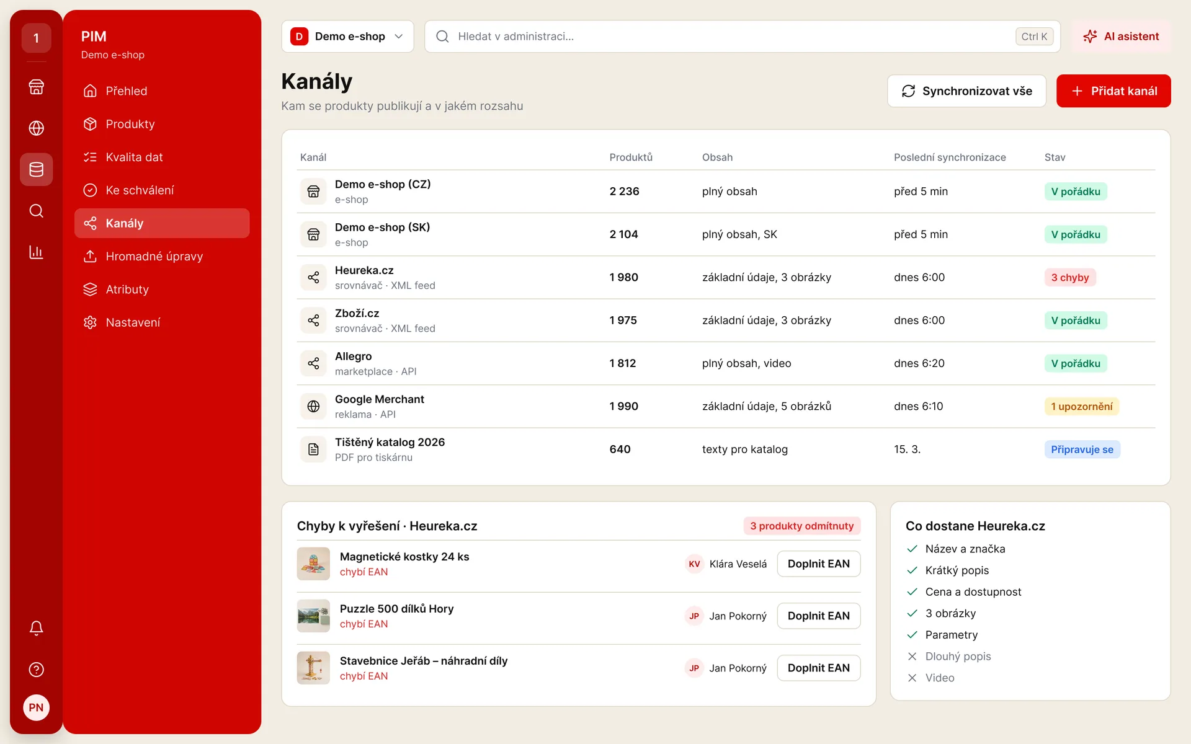Go to Přehled in the sidebar

coord(162,91)
